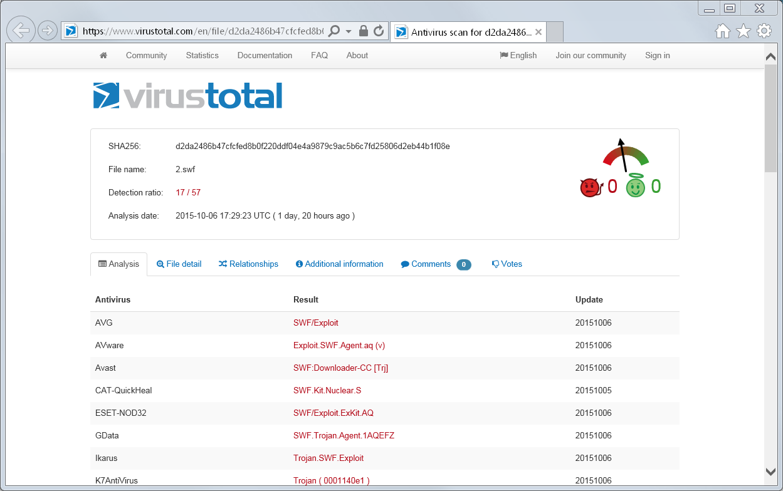Open the FAQ menu item
The height and width of the screenshot is (491, 783).
(319, 55)
